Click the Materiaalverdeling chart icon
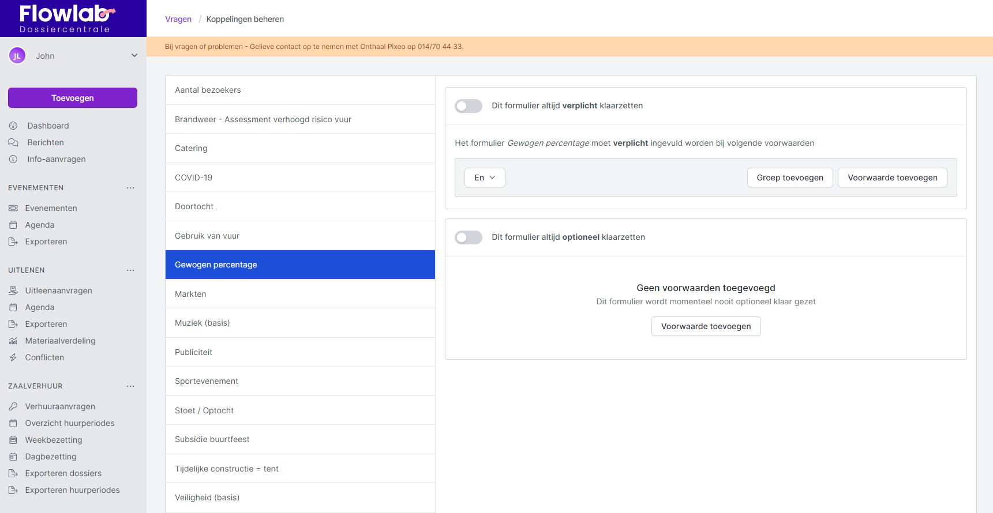This screenshot has width=993, height=513. click(13, 341)
